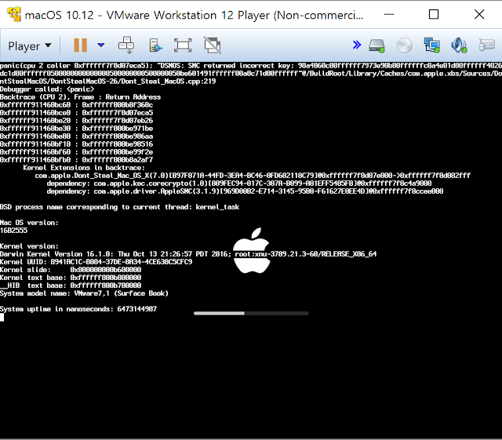Enter full screen mode
502x440 pixels.
click(183, 45)
